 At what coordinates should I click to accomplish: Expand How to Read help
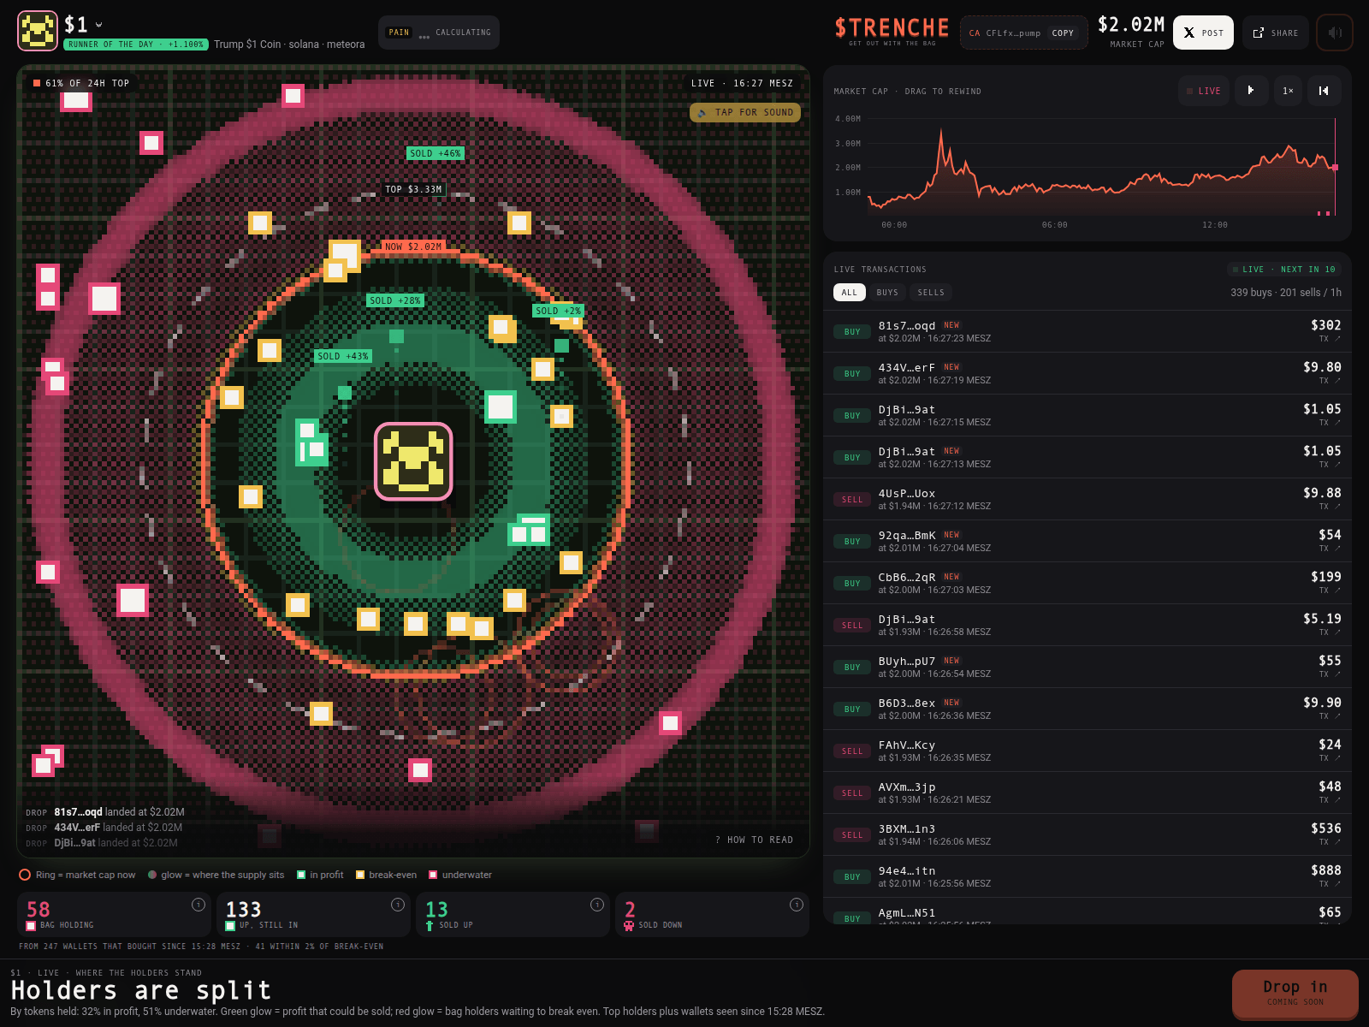pos(754,840)
